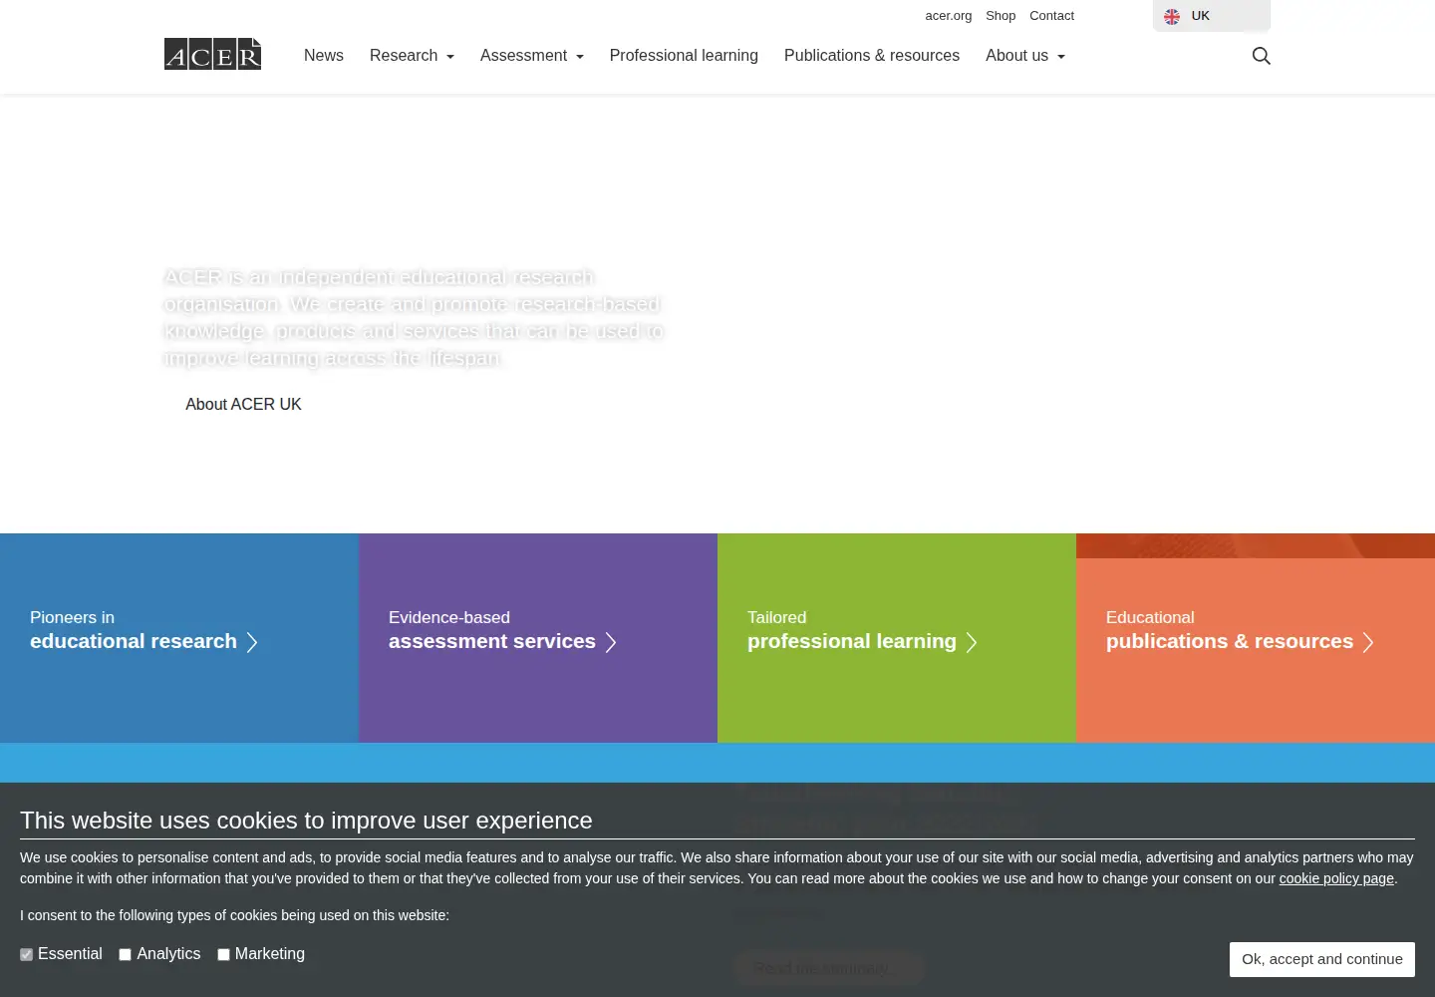Click the UK flag icon
This screenshot has height=997, width=1435.
point(1172,16)
